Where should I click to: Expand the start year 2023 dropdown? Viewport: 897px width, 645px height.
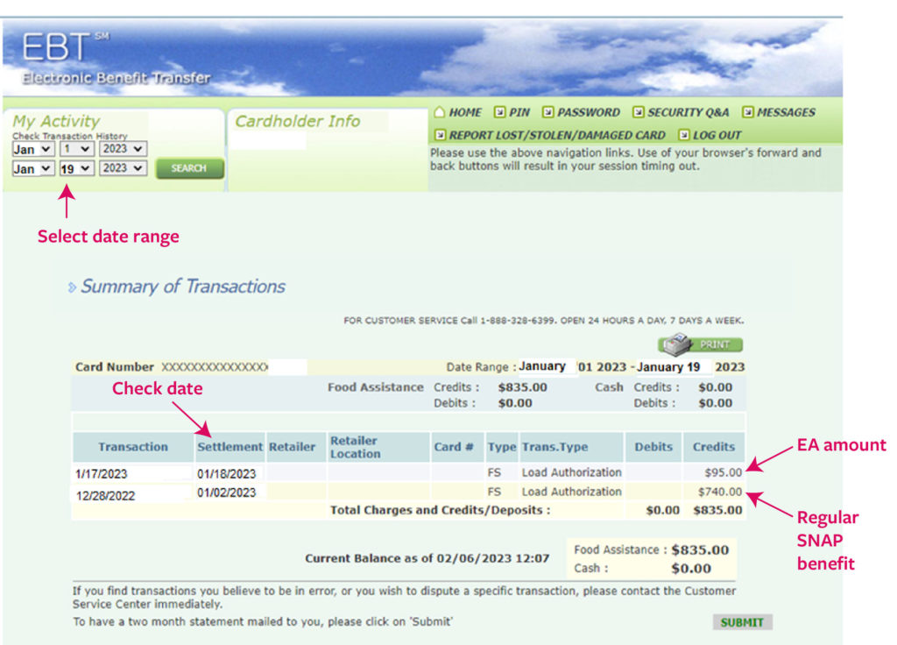pos(123,150)
